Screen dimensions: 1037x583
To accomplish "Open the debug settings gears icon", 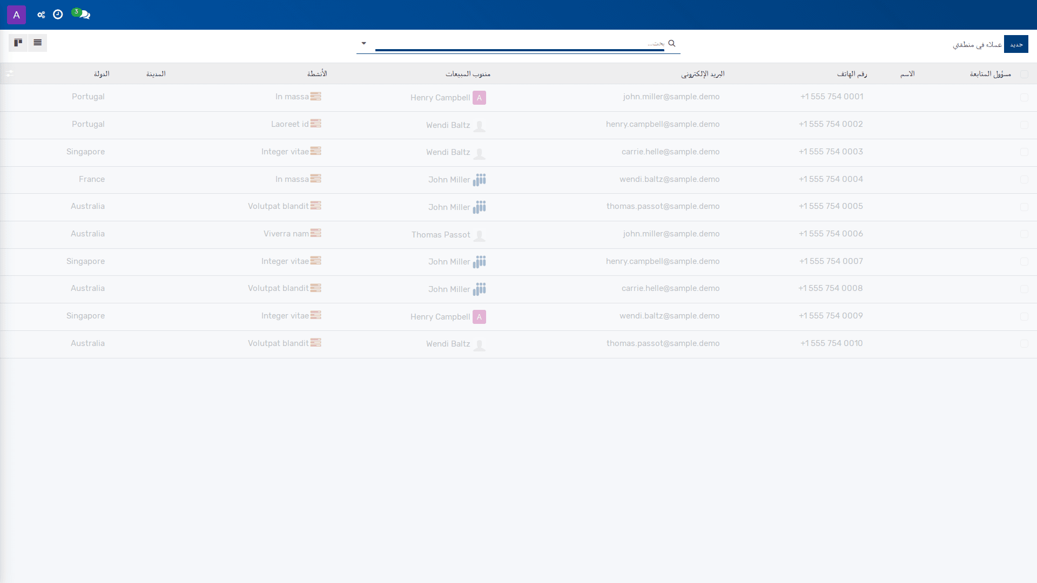I will [x=41, y=15].
